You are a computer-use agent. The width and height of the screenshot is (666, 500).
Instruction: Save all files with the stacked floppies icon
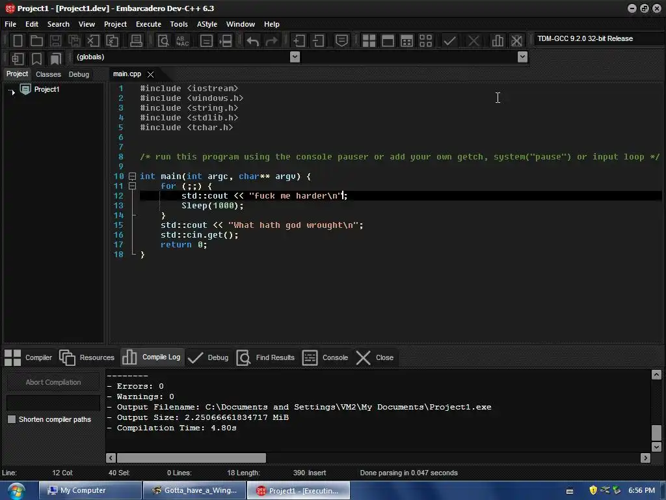point(74,41)
